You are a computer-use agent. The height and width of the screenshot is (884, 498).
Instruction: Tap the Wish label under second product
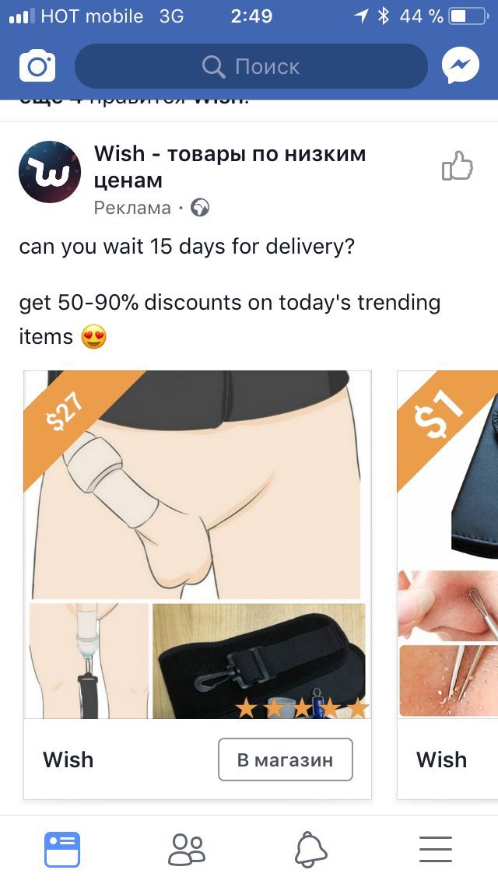[442, 759]
